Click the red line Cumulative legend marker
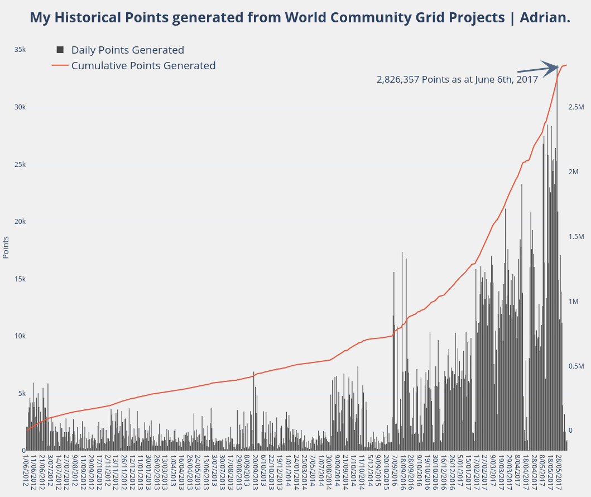Viewport: 591px width, 497px height. pos(60,65)
